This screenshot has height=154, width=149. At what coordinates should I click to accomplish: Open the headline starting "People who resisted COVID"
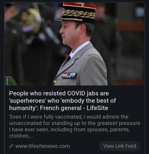pos(62,101)
